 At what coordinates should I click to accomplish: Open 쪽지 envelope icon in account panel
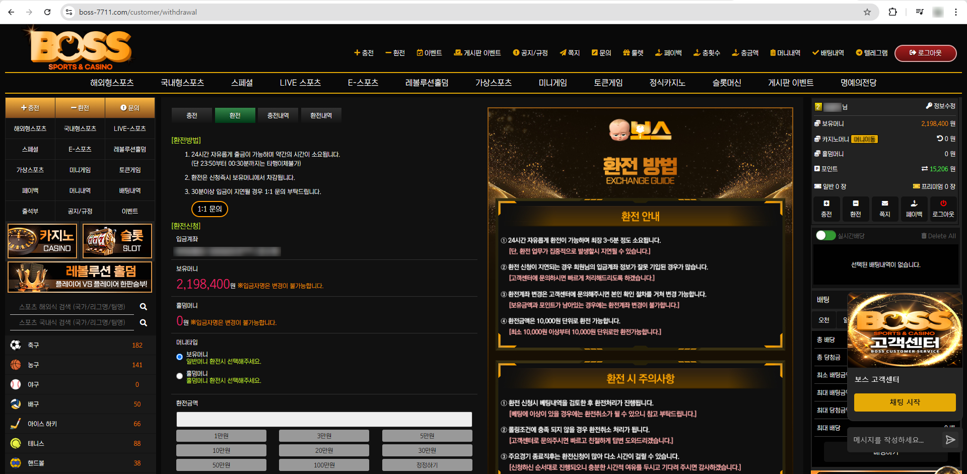point(885,204)
